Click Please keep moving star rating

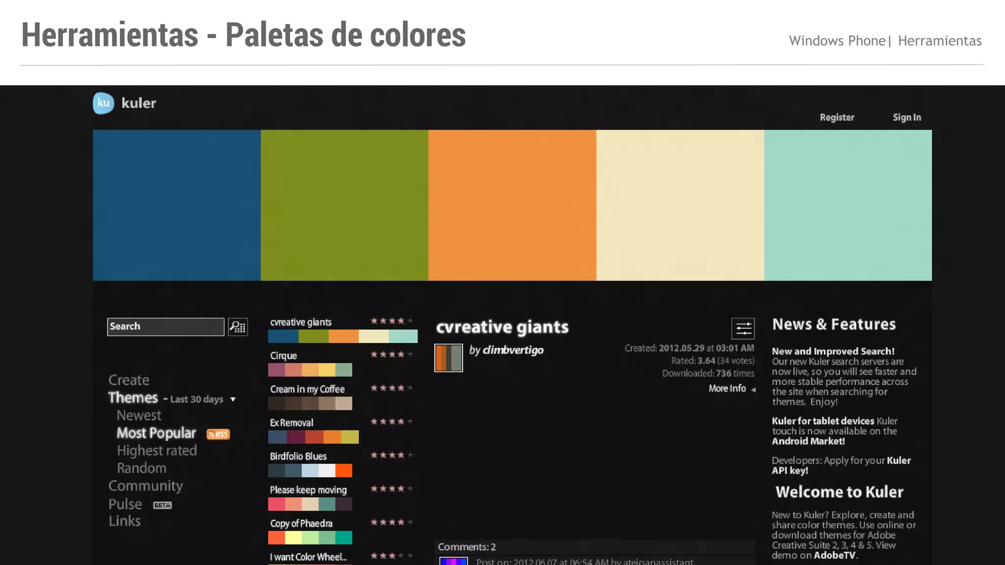pos(392,488)
